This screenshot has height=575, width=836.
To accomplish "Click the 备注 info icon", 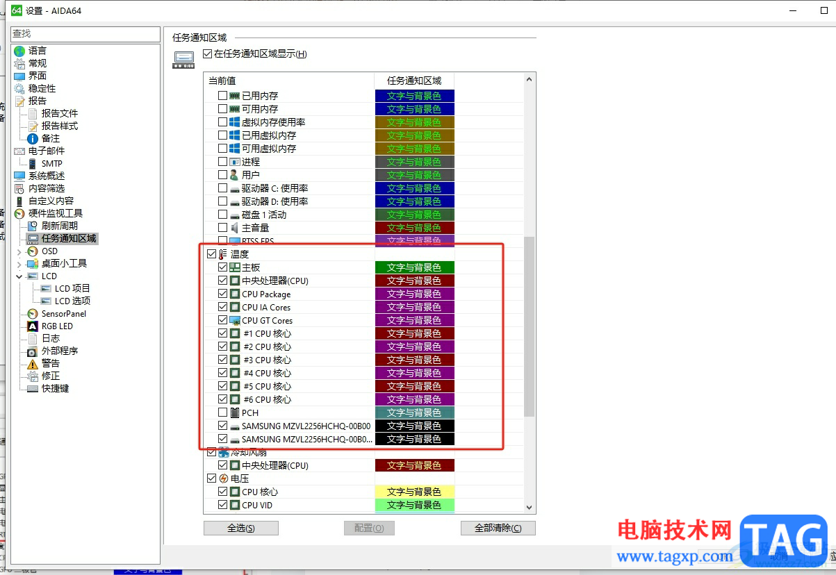I will point(33,138).
